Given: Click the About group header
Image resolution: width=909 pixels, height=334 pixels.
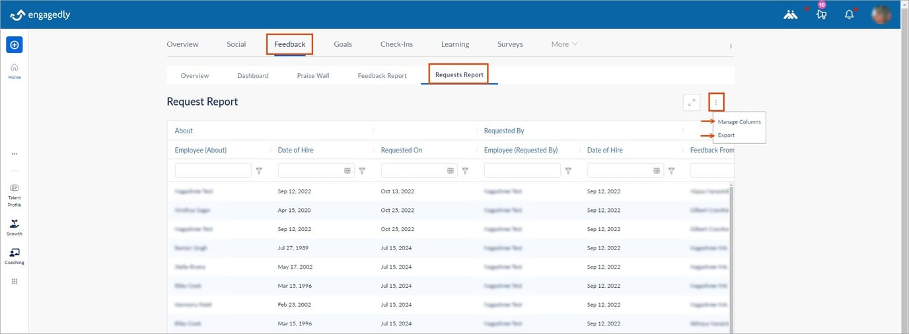Looking at the screenshot, I should tap(184, 131).
